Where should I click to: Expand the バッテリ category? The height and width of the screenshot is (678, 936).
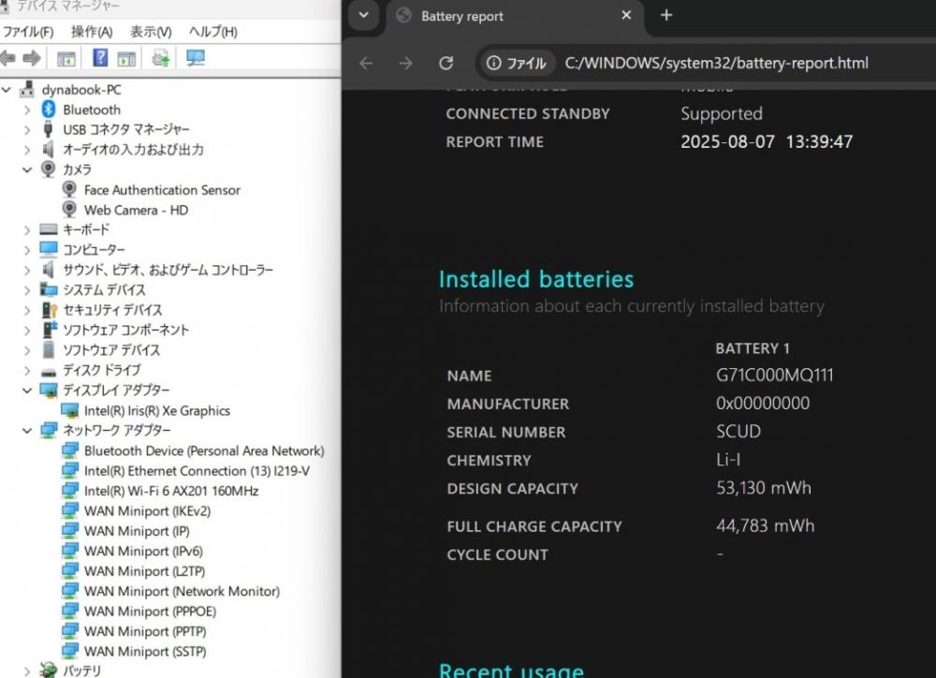27,671
